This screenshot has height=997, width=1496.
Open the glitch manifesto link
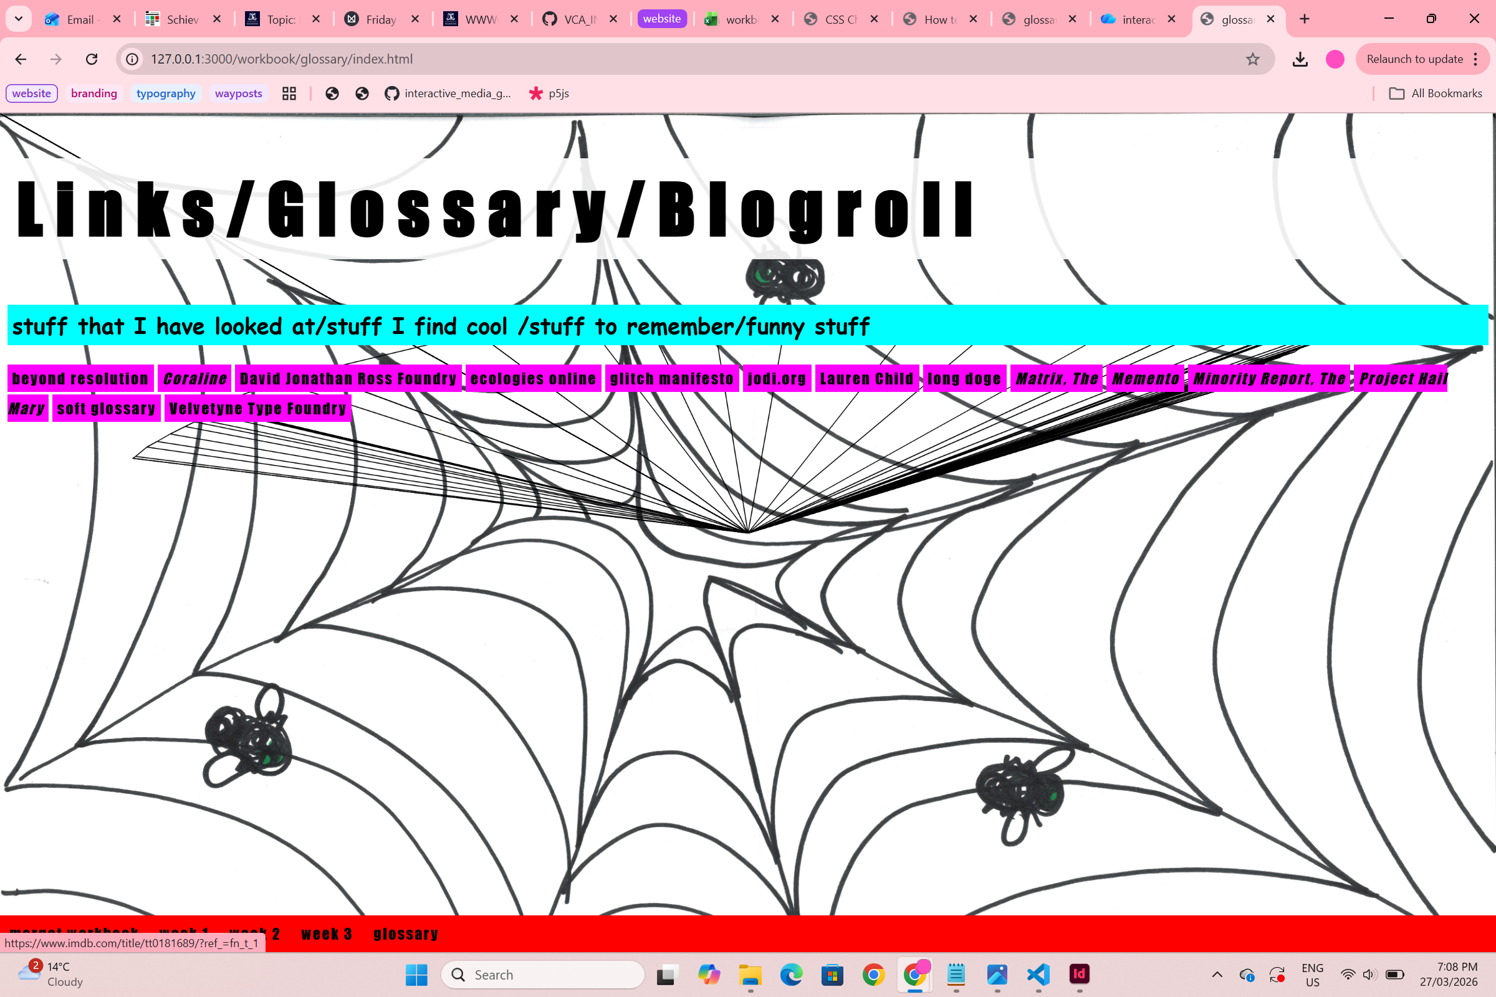coord(672,379)
